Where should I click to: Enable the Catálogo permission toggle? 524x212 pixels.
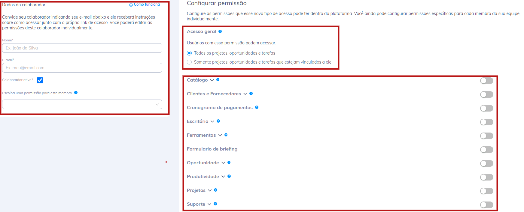click(x=486, y=81)
